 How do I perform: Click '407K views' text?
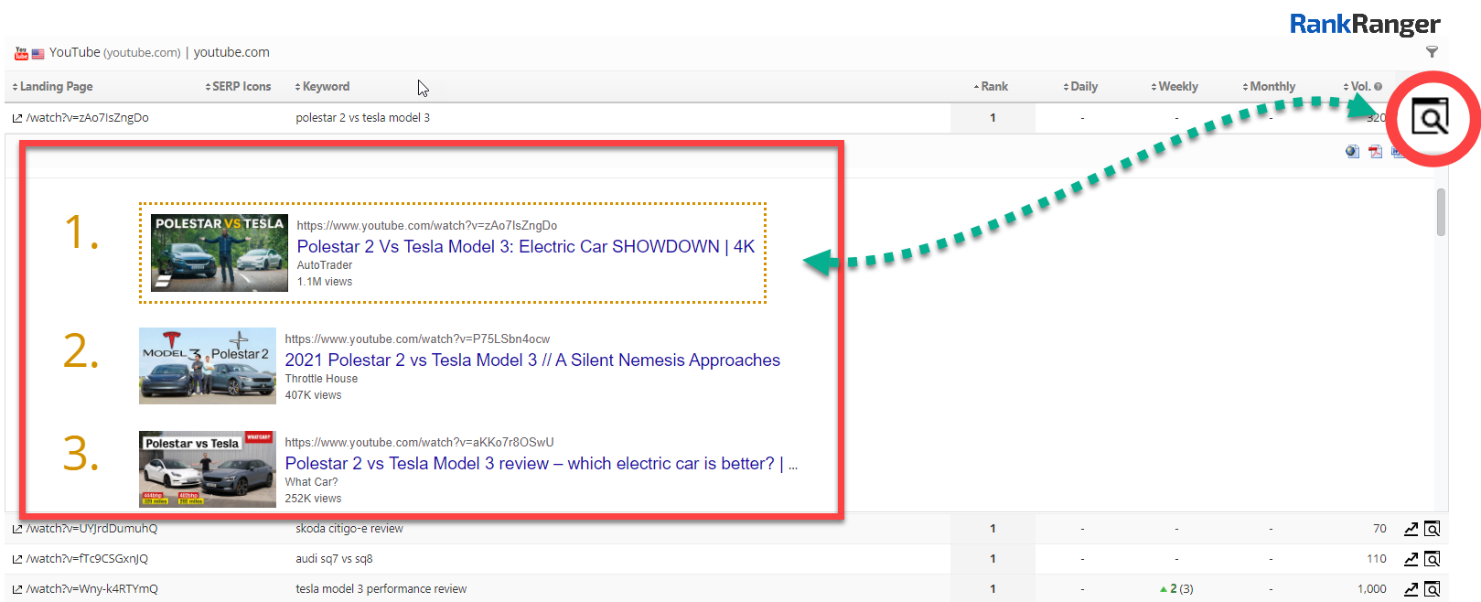pyautogui.click(x=313, y=395)
